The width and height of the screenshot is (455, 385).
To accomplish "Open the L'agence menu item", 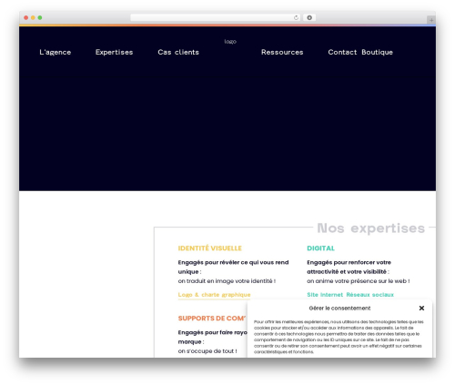I will click(x=56, y=52).
